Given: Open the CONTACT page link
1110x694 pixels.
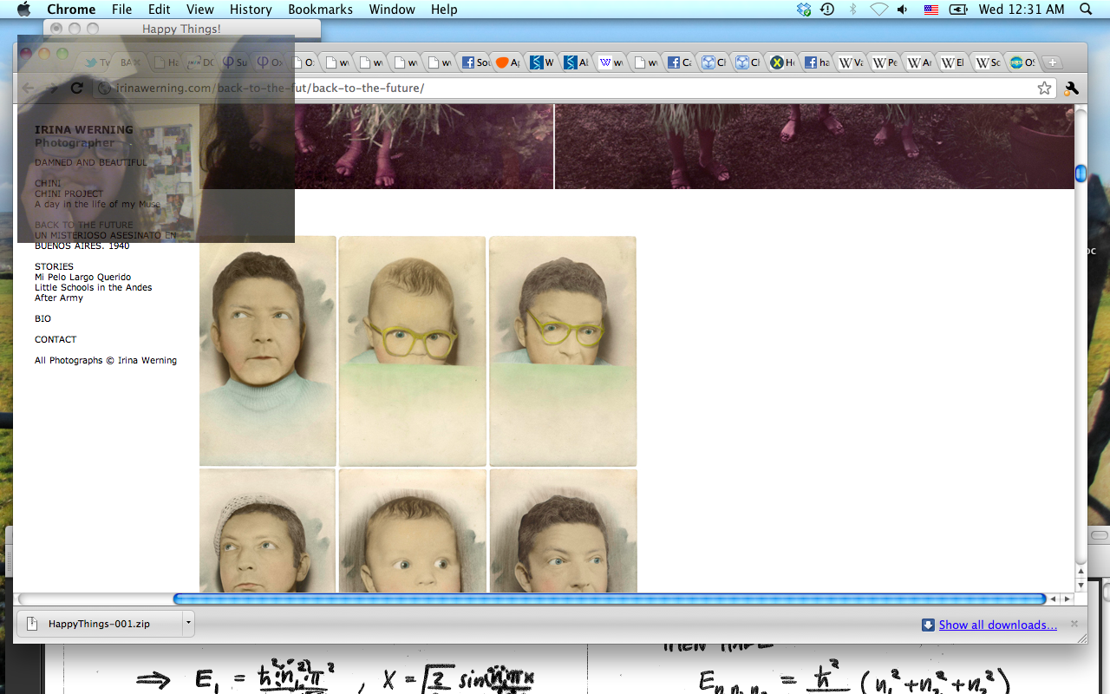Looking at the screenshot, I should click(55, 339).
